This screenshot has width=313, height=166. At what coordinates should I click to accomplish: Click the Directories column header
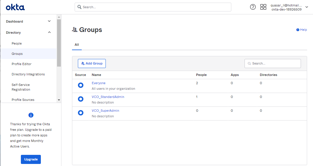point(269,75)
